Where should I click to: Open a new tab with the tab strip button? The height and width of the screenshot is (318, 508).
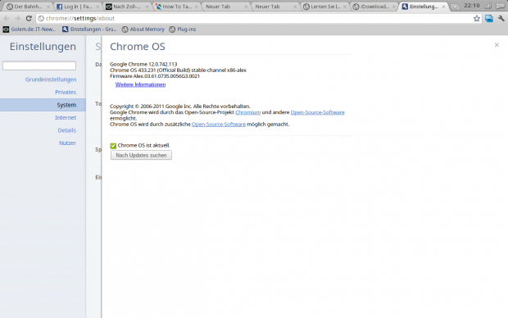[455, 7]
